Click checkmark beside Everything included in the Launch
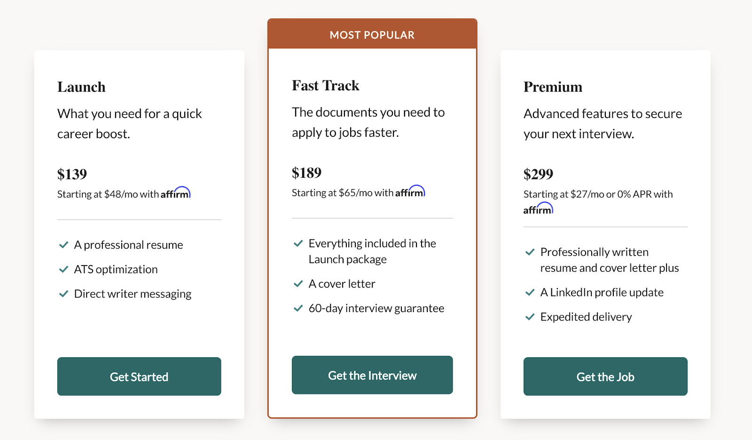This screenshot has height=440, width=752. pos(298,244)
